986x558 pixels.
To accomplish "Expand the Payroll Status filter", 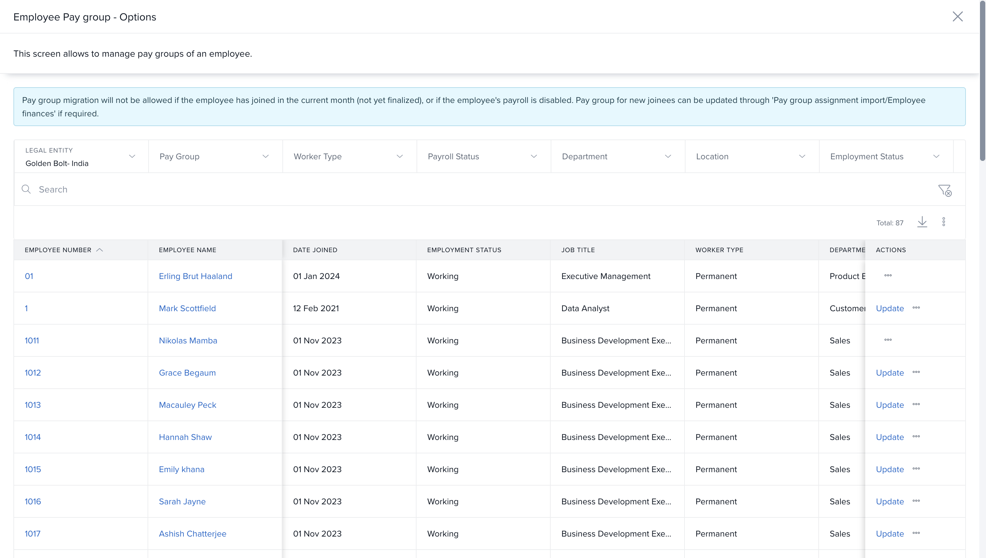I will pyautogui.click(x=534, y=156).
